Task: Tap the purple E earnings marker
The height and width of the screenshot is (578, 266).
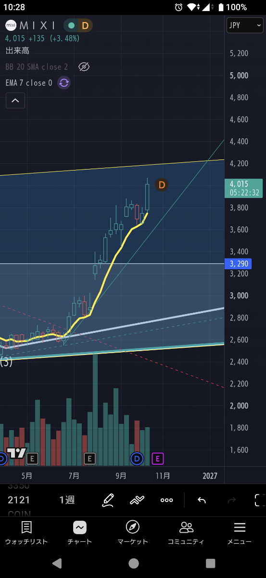Action: 158,459
